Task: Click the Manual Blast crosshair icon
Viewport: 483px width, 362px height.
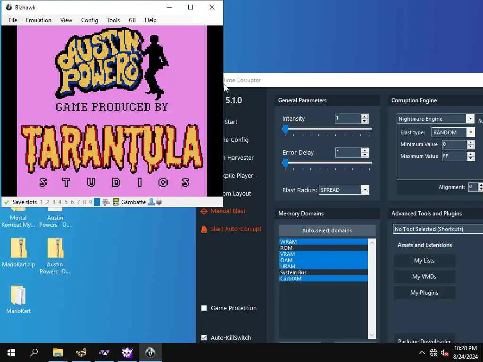Action: pos(204,211)
